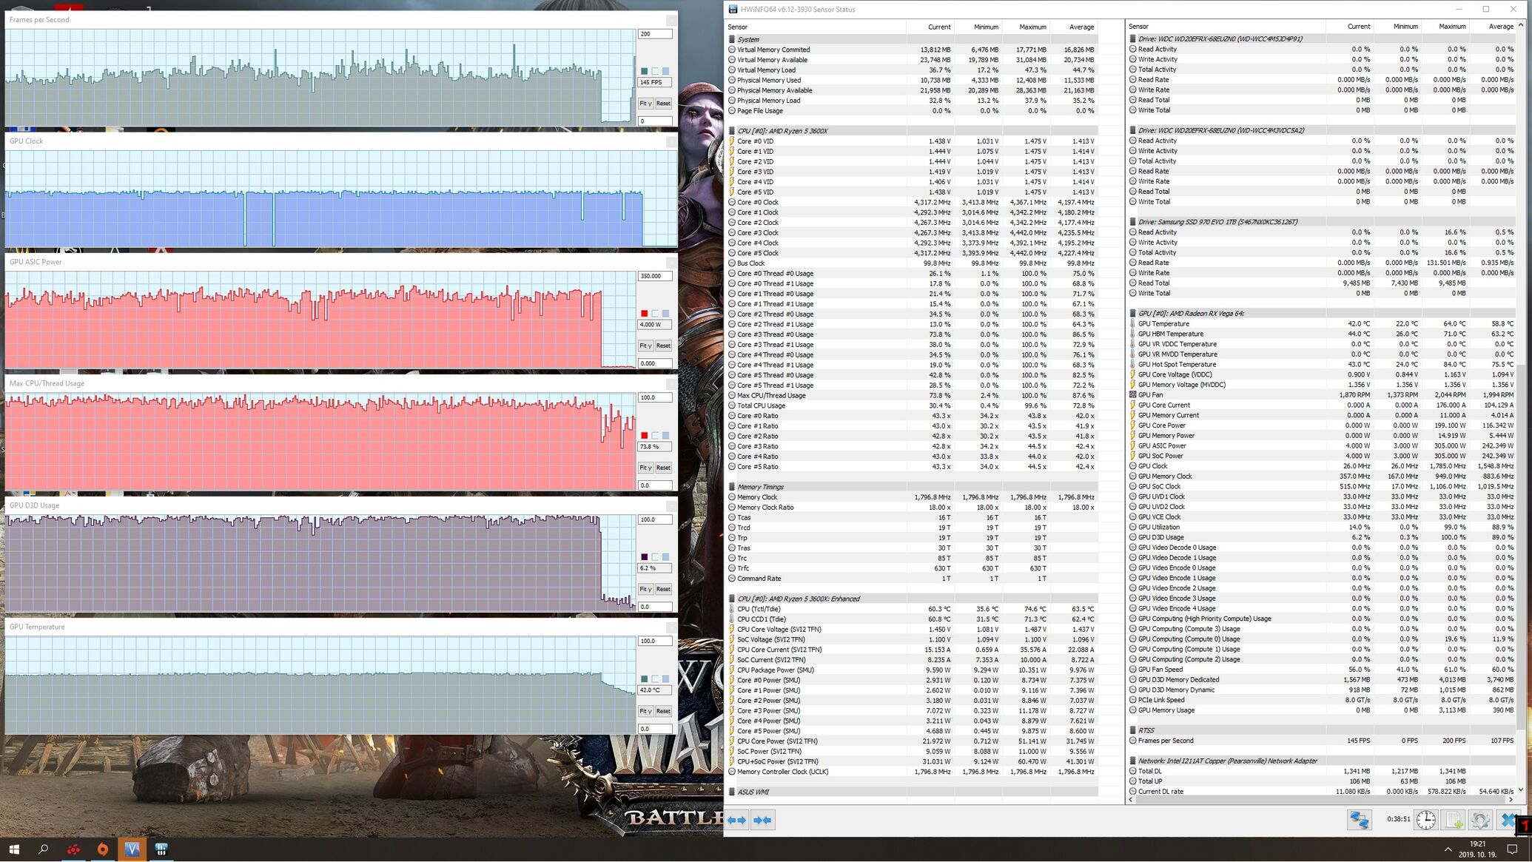Viewport: 1532px width, 862px height.
Task: Switch to the active V app in taskbar
Action: click(132, 849)
